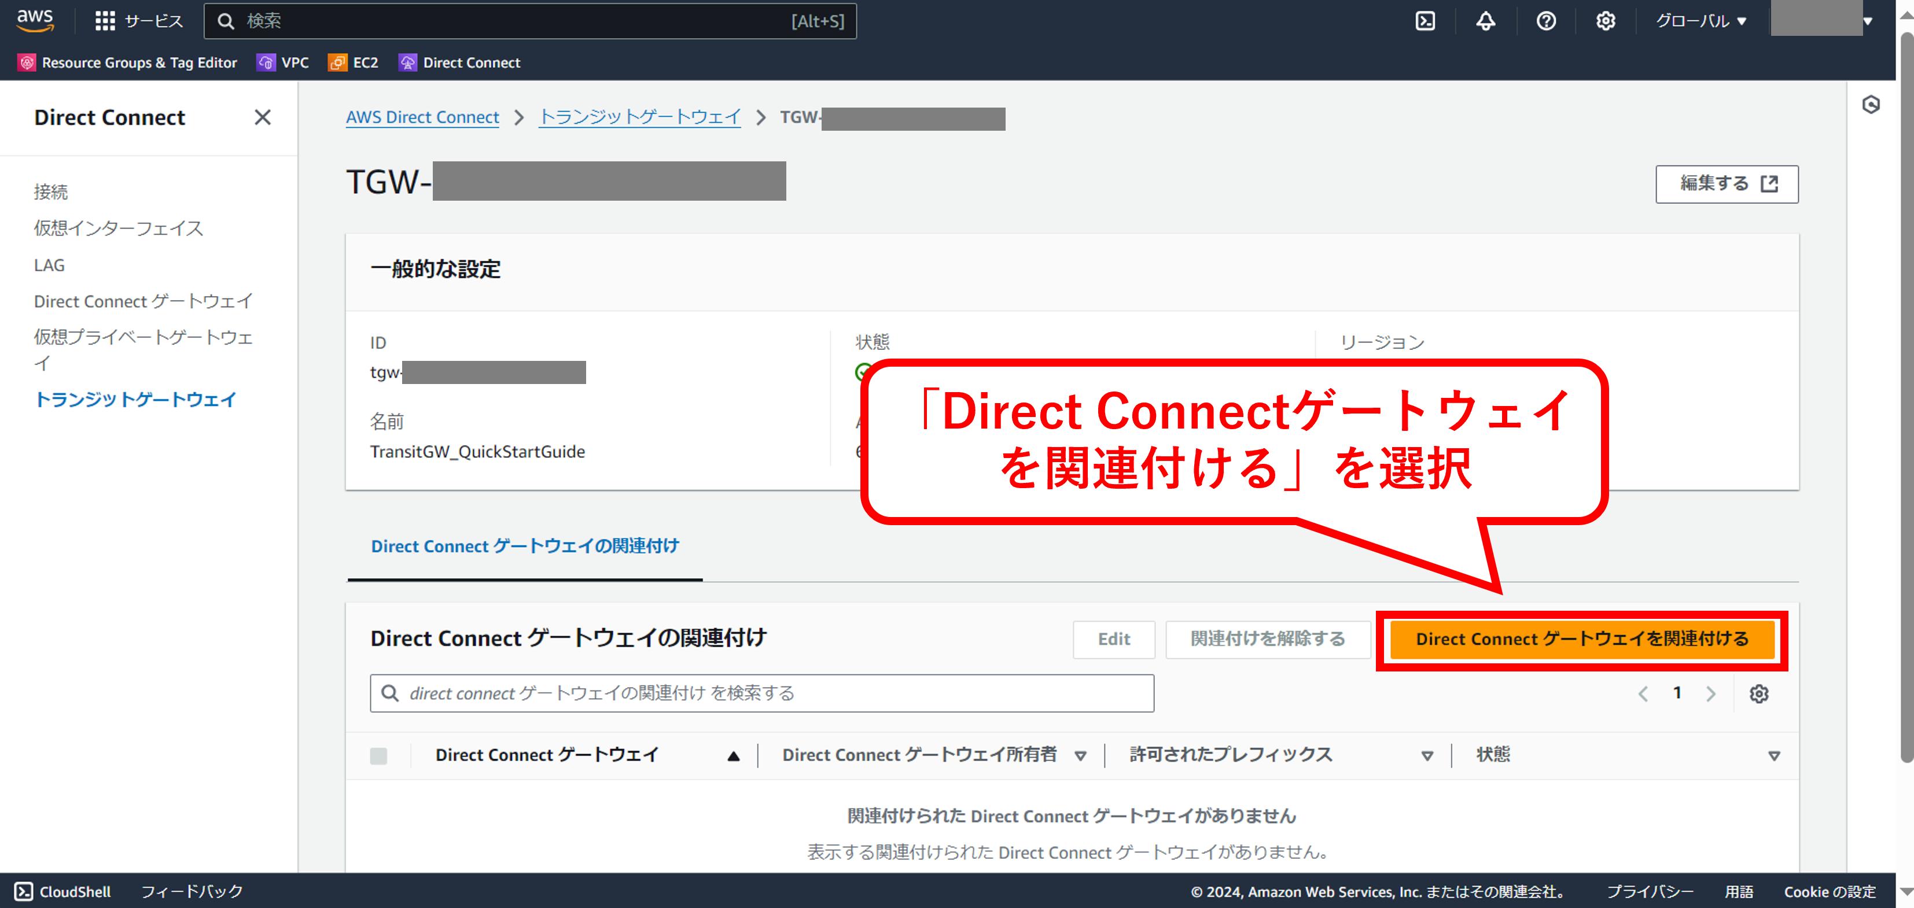Click the TransitGW_QuickStartGuide name value
This screenshot has width=1914, height=908.
coord(477,452)
